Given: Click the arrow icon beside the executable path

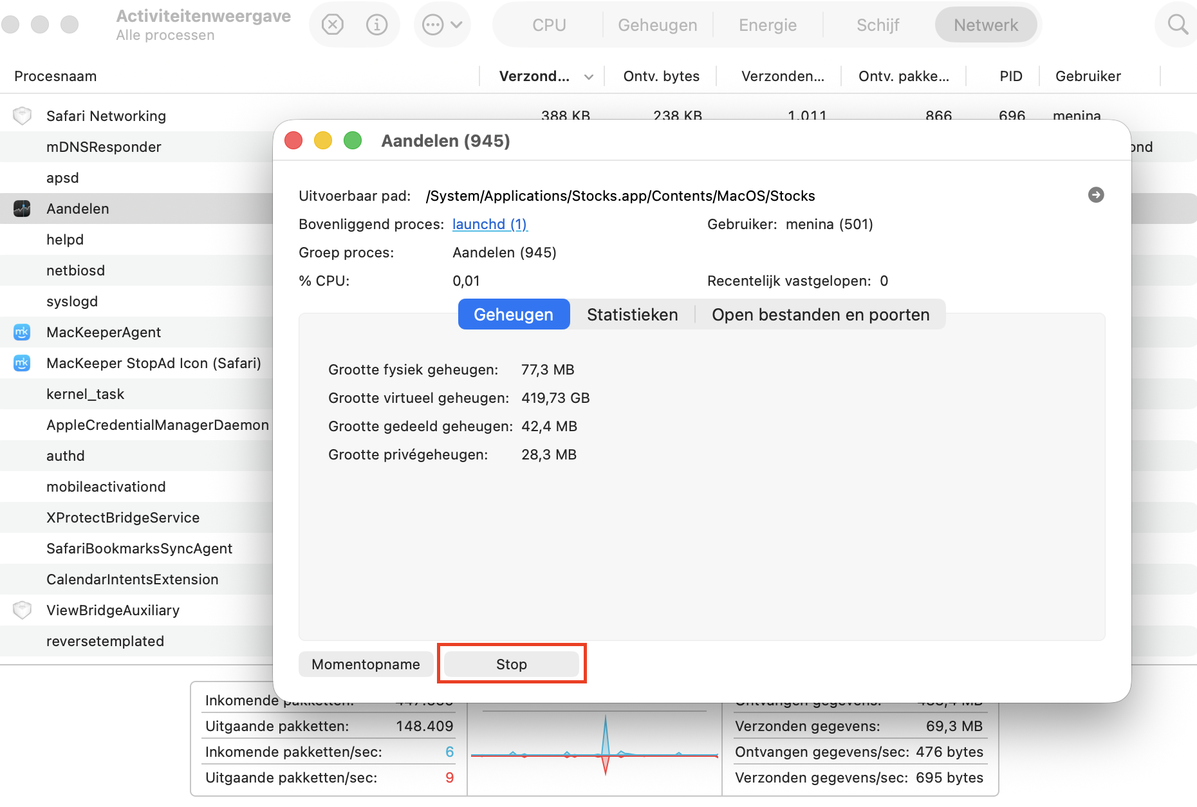Looking at the screenshot, I should pos(1097,195).
